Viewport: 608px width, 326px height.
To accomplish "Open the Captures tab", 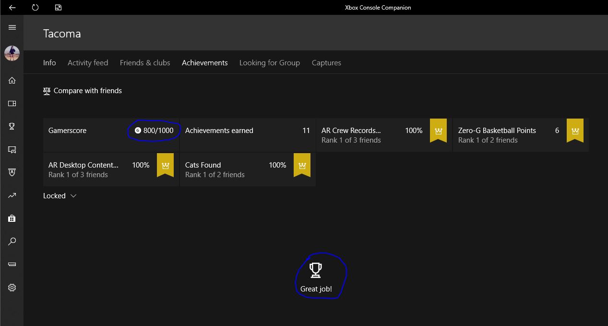I will [326, 62].
